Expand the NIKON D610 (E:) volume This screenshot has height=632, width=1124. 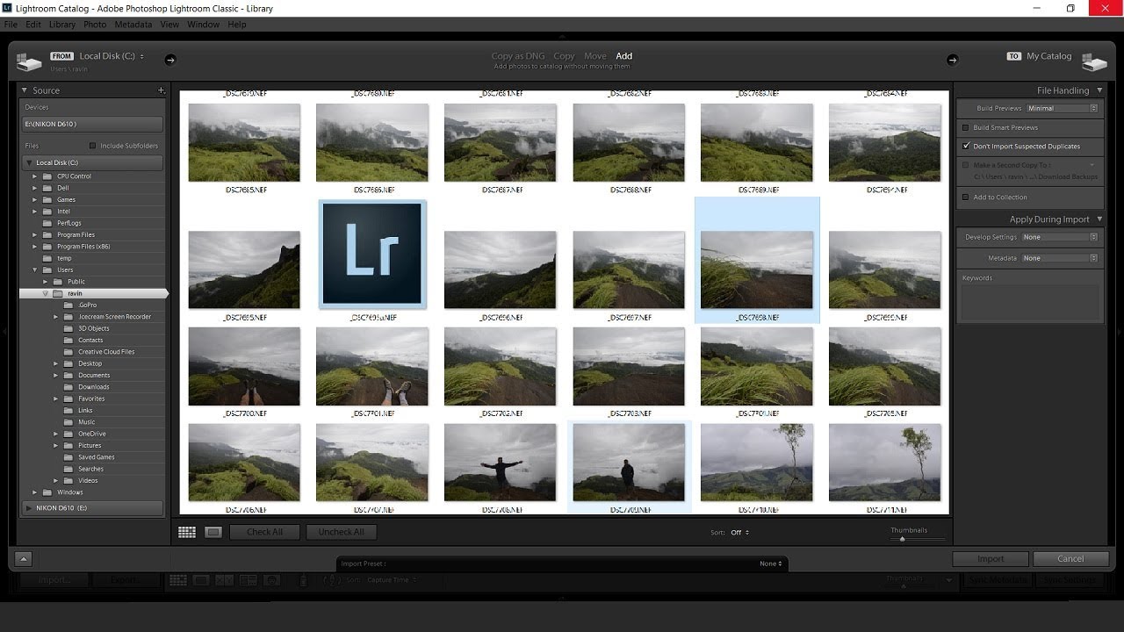[29, 508]
